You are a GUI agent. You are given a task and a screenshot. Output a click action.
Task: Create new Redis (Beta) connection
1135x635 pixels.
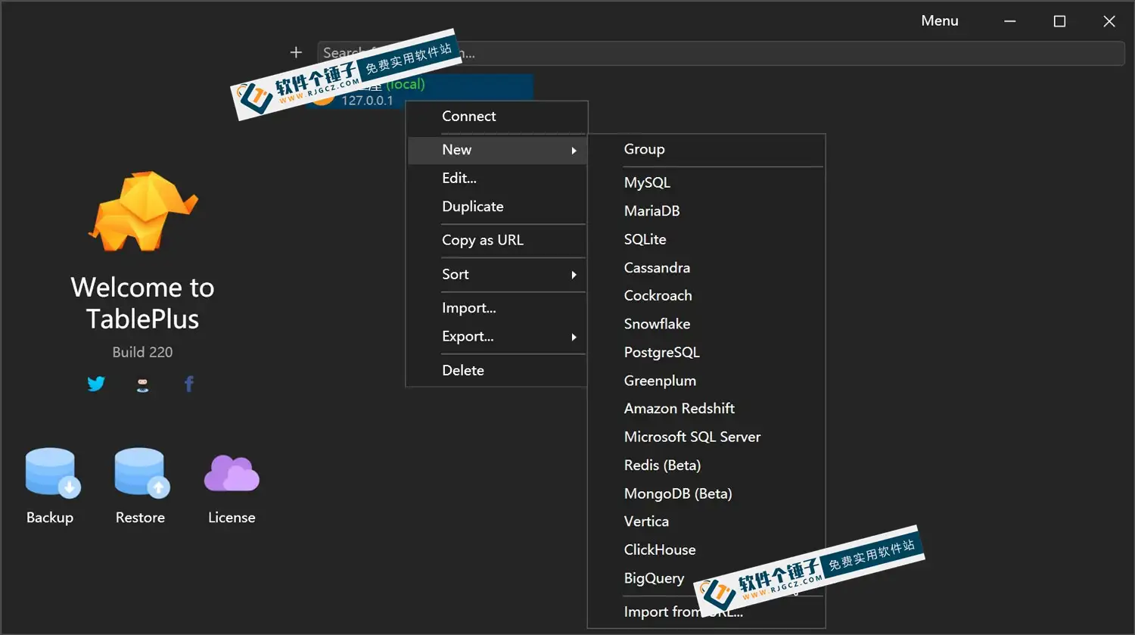click(706, 465)
